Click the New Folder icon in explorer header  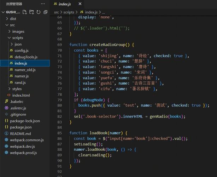point(31,12)
